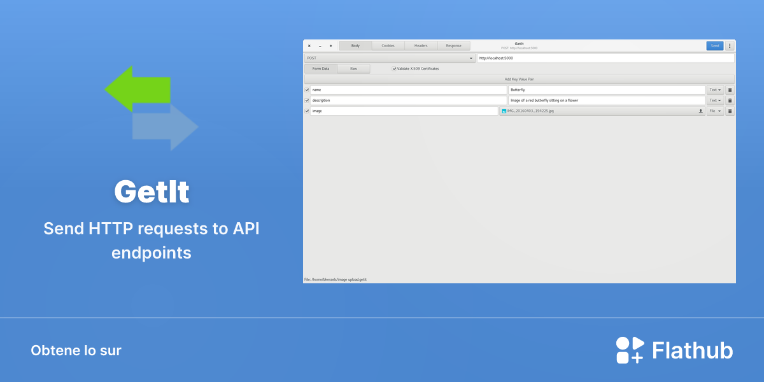Switch to the Headers tab
764x382 pixels.
[421, 46]
